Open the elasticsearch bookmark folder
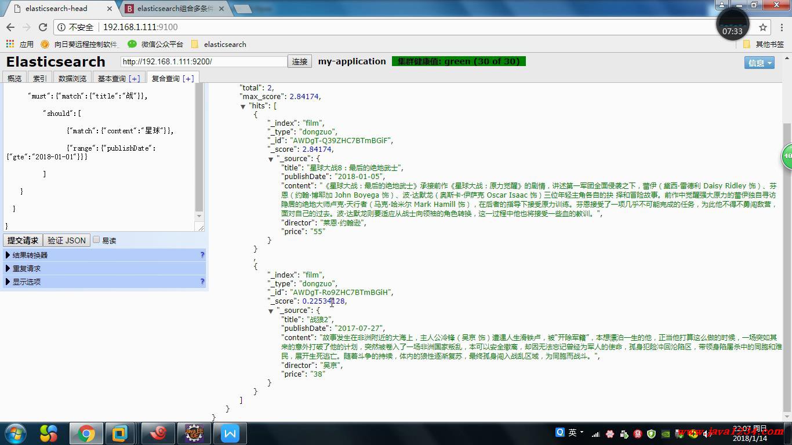This screenshot has height=445, width=792. (x=219, y=44)
